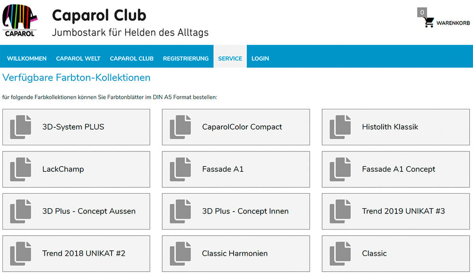The width and height of the screenshot is (473, 274).
Task: Select the Classic collection label
Action: click(374, 253)
